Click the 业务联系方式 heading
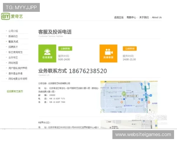177x142 pixels. [53, 71]
